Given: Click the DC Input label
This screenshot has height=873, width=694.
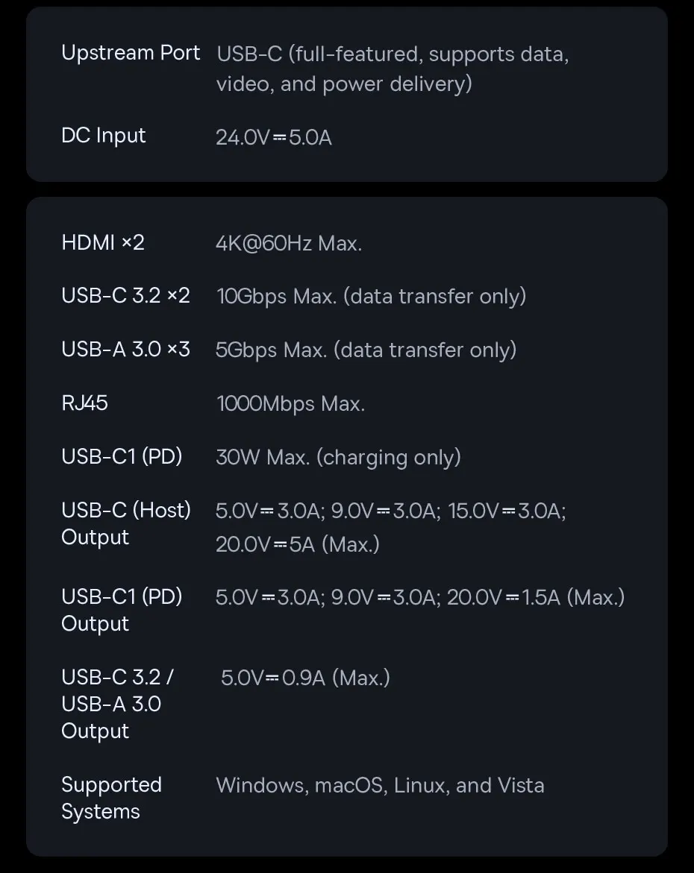Looking at the screenshot, I should 103,136.
